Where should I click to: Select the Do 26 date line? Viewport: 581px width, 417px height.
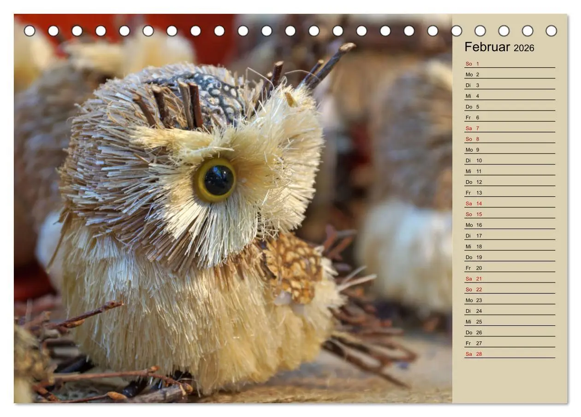[x=510, y=333]
